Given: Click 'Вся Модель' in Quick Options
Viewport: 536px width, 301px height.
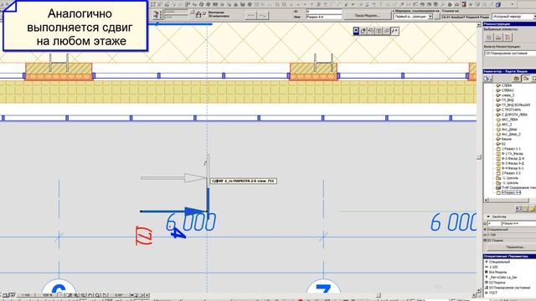Looking at the screenshot, I should coord(498,272).
